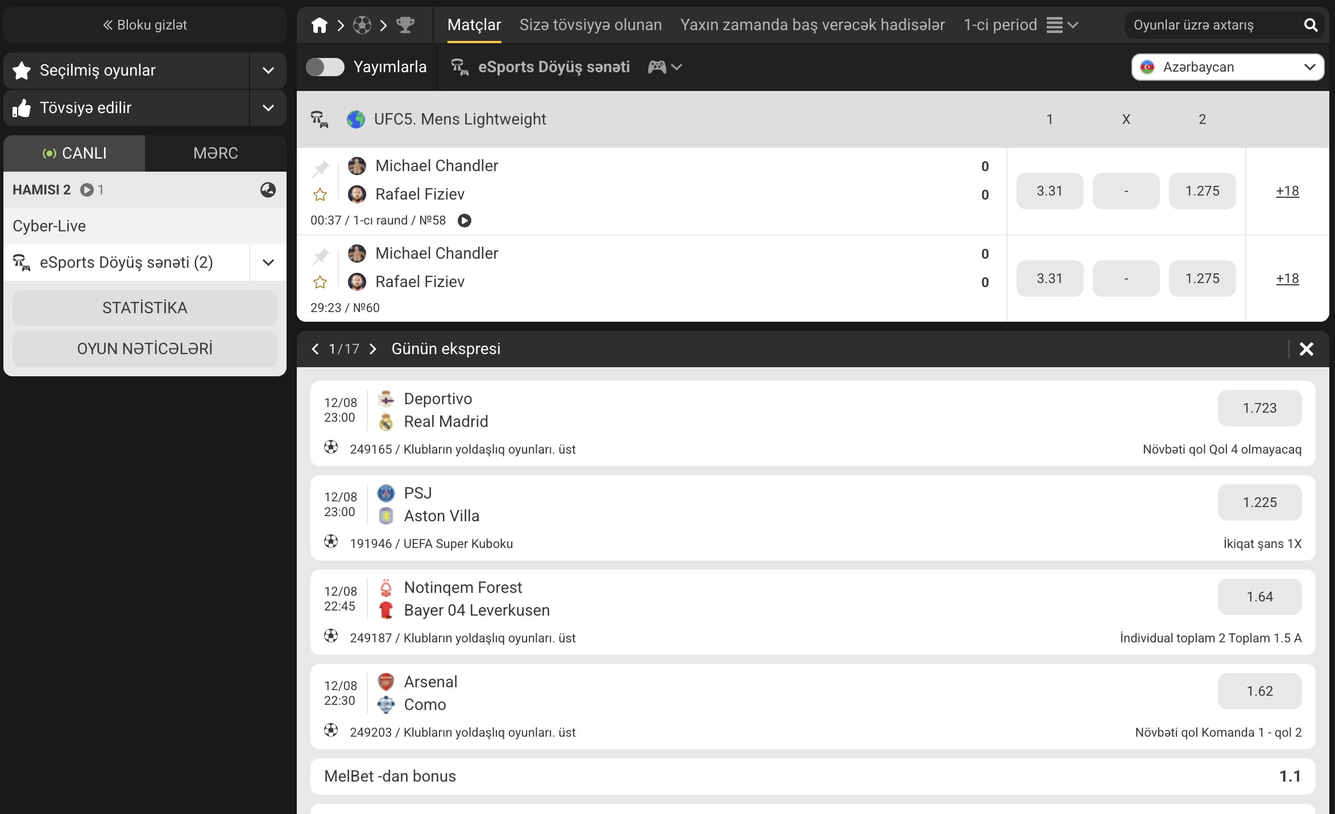Select the 1.62 odds for Arsenal match
Image resolution: width=1335 pixels, height=814 pixels.
pyautogui.click(x=1260, y=691)
